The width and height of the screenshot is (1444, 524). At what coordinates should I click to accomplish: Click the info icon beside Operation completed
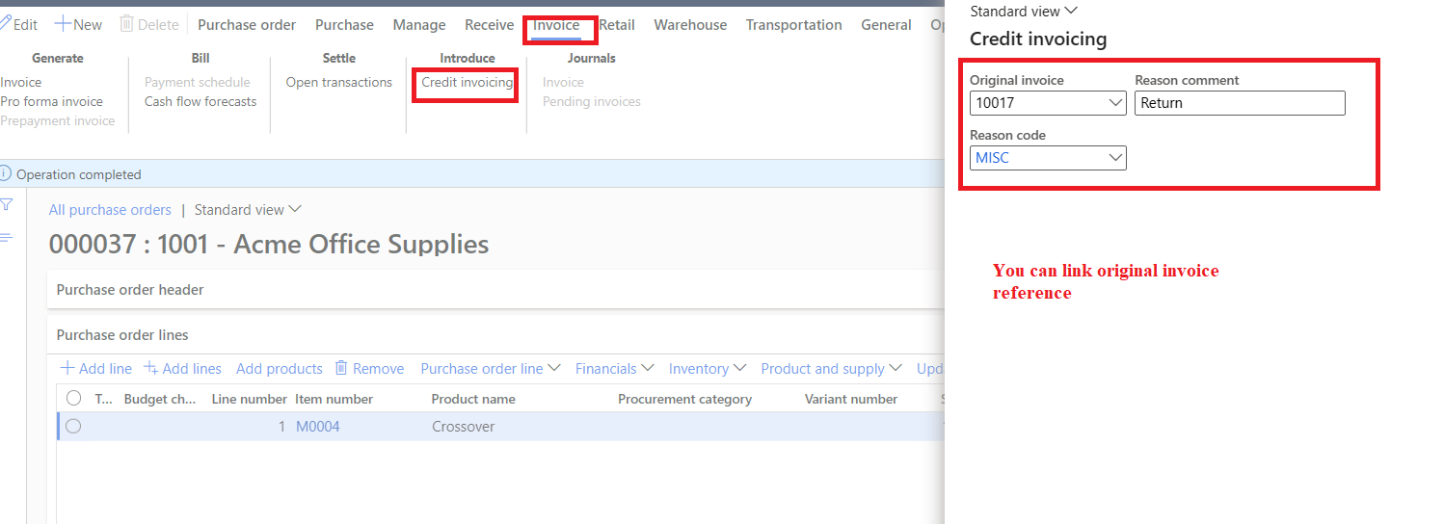tap(7, 174)
